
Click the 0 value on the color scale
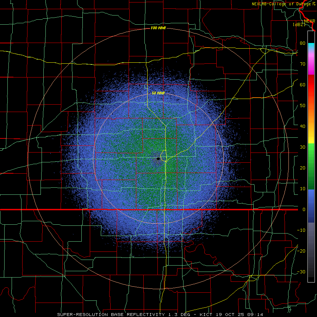pos(304,210)
